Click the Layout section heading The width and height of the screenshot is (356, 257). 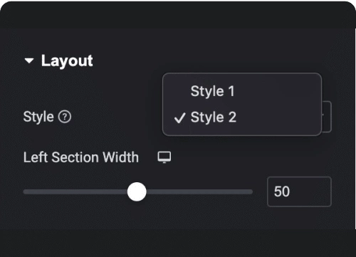point(67,61)
